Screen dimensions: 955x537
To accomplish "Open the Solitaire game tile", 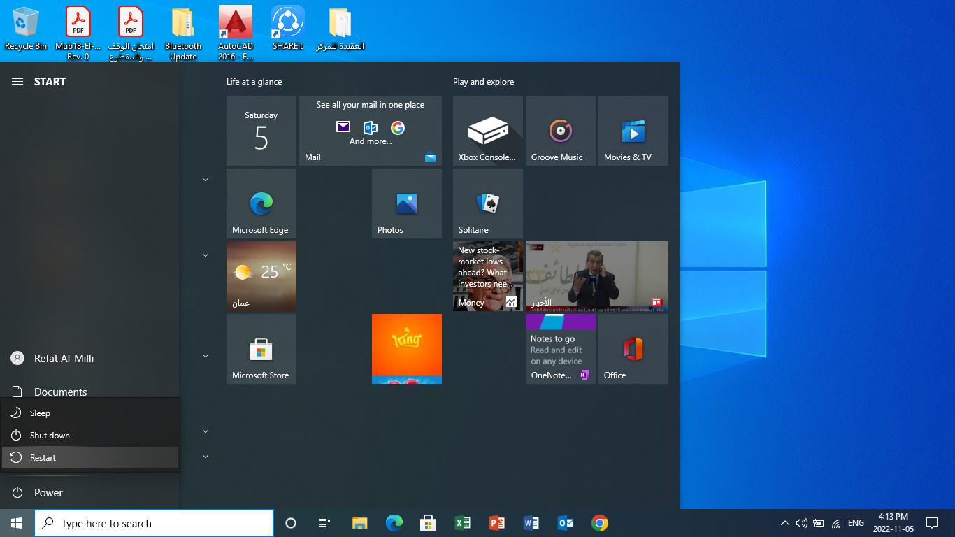I will coord(487,203).
